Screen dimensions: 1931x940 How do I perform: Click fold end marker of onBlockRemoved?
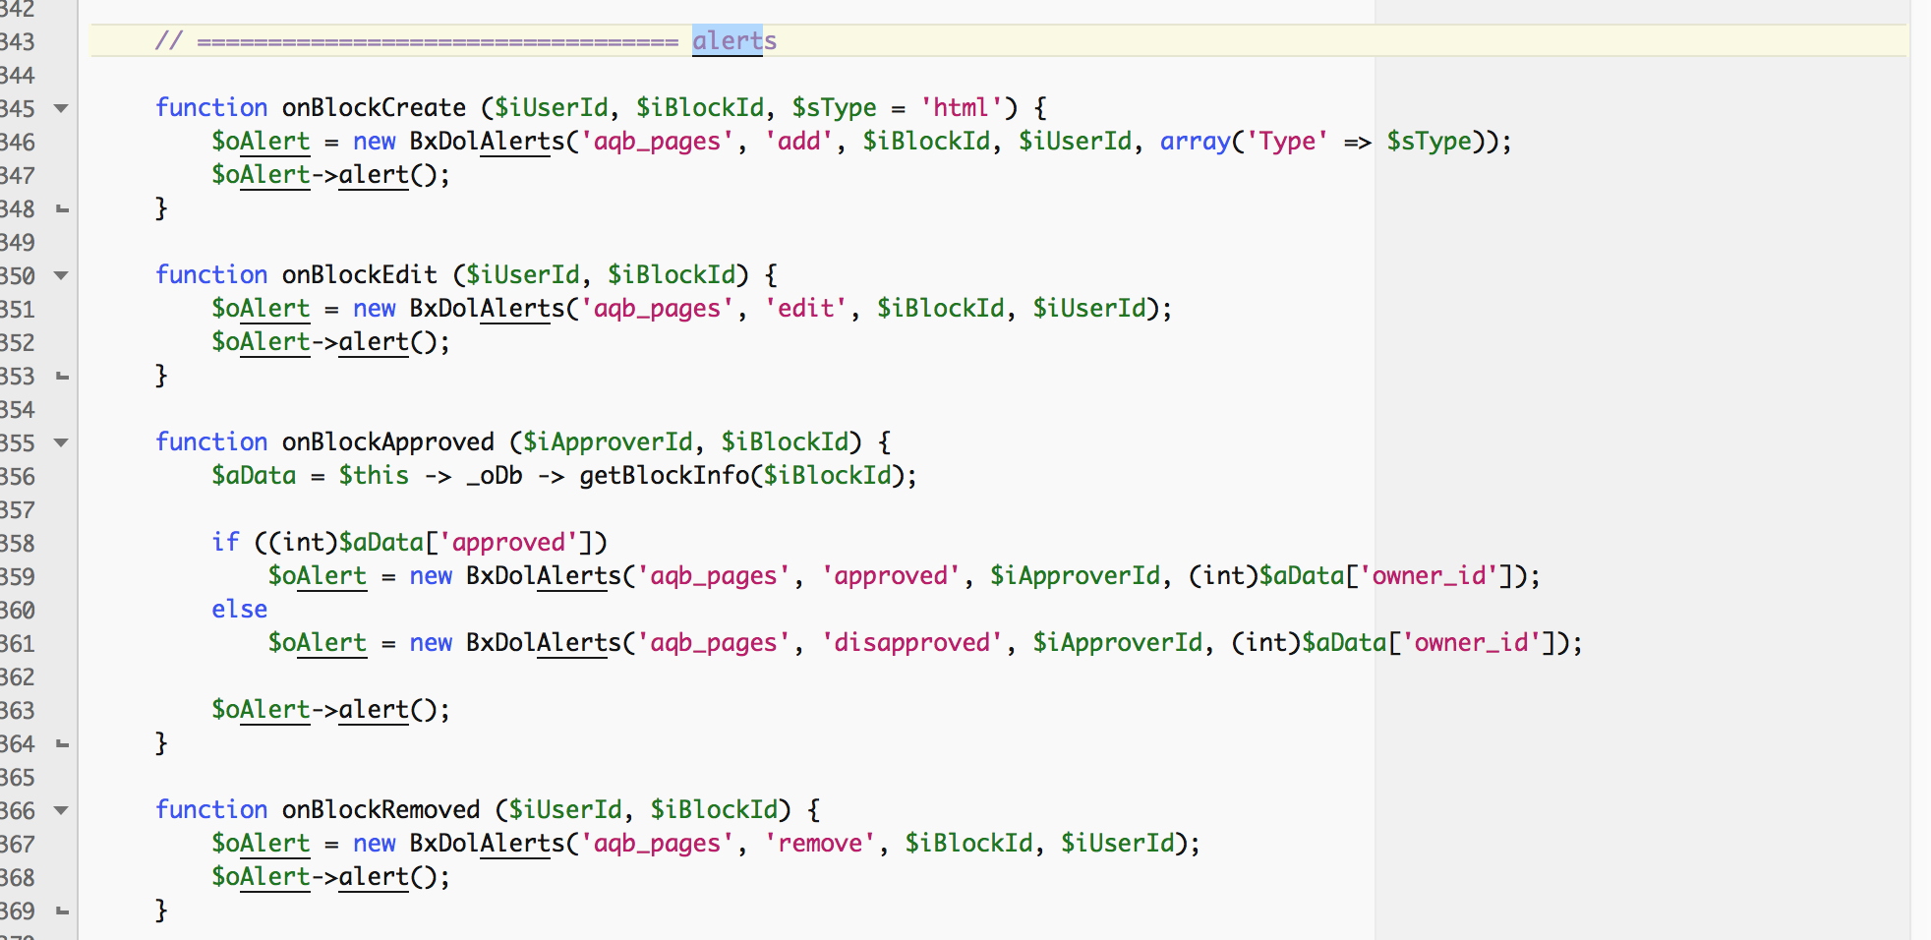pos(62,911)
